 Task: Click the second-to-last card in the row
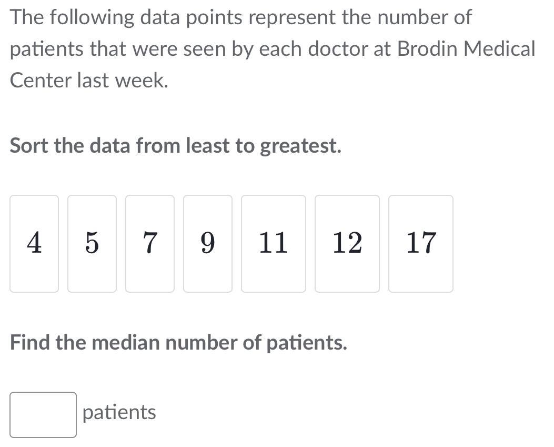347,243
